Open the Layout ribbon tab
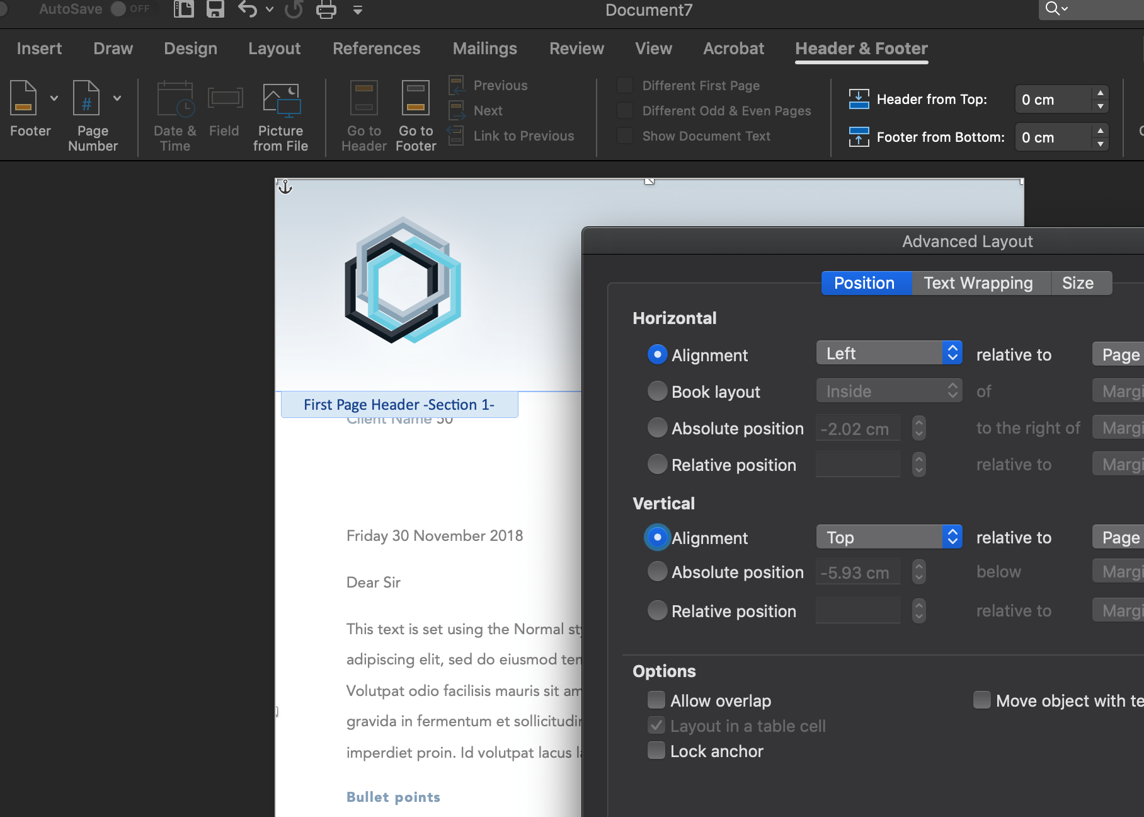1144x817 pixels. [x=275, y=49]
